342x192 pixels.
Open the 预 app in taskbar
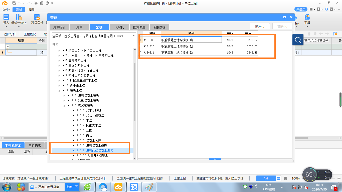tap(134, 187)
